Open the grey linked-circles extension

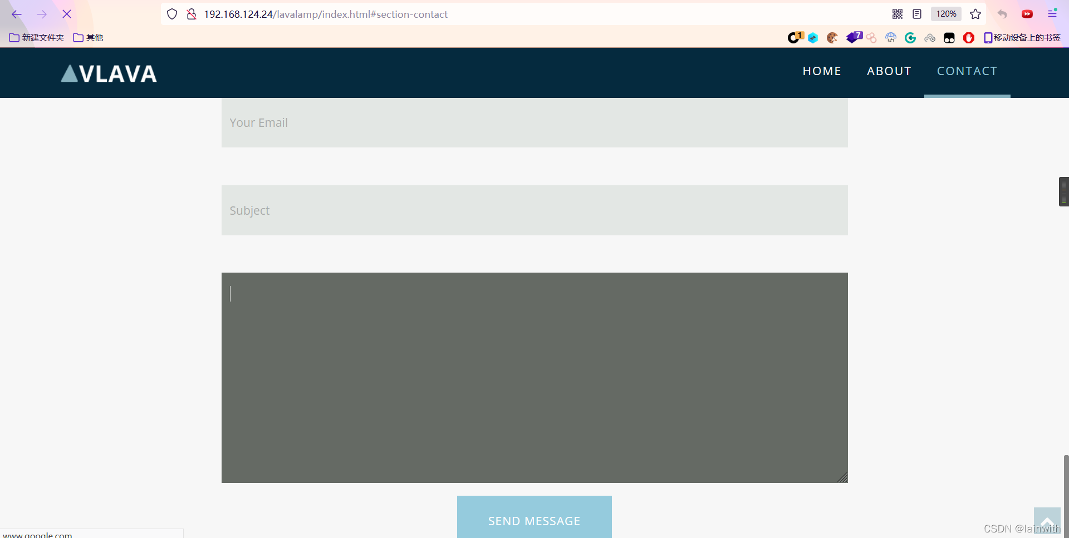pos(930,38)
